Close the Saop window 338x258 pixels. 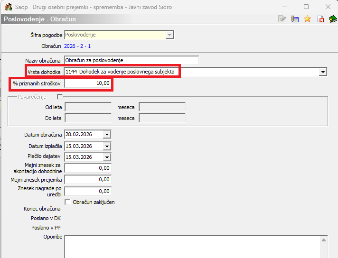point(328,7)
